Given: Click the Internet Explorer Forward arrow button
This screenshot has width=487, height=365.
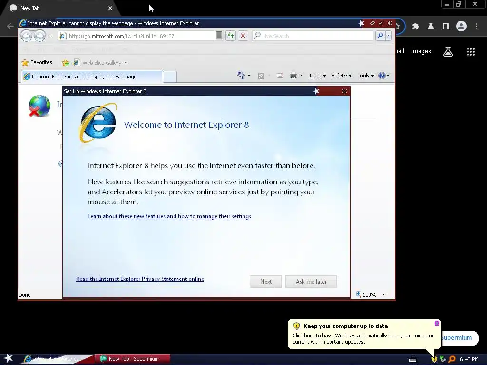Looking at the screenshot, I should (40, 36).
